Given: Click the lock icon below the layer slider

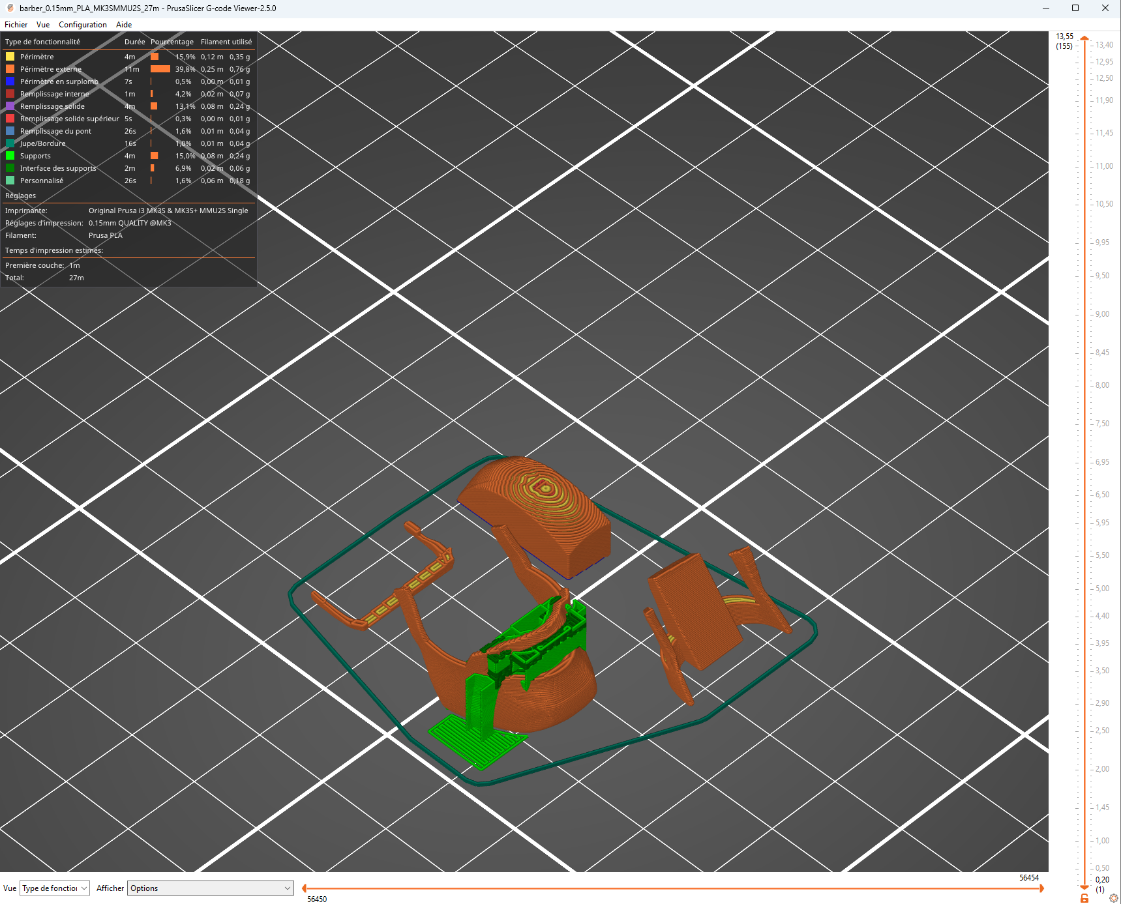Looking at the screenshot, I should click(x=1084, y=898).
